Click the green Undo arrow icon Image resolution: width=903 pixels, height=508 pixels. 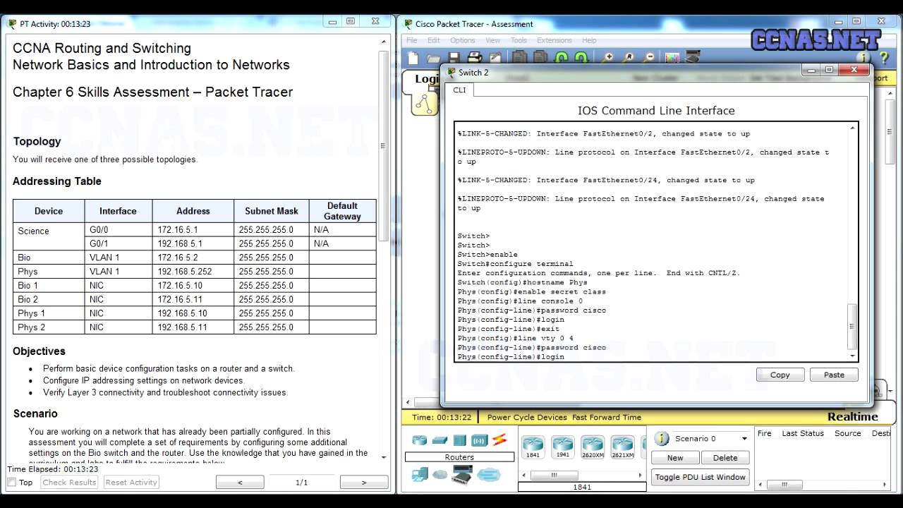click(x=562, y=58)
